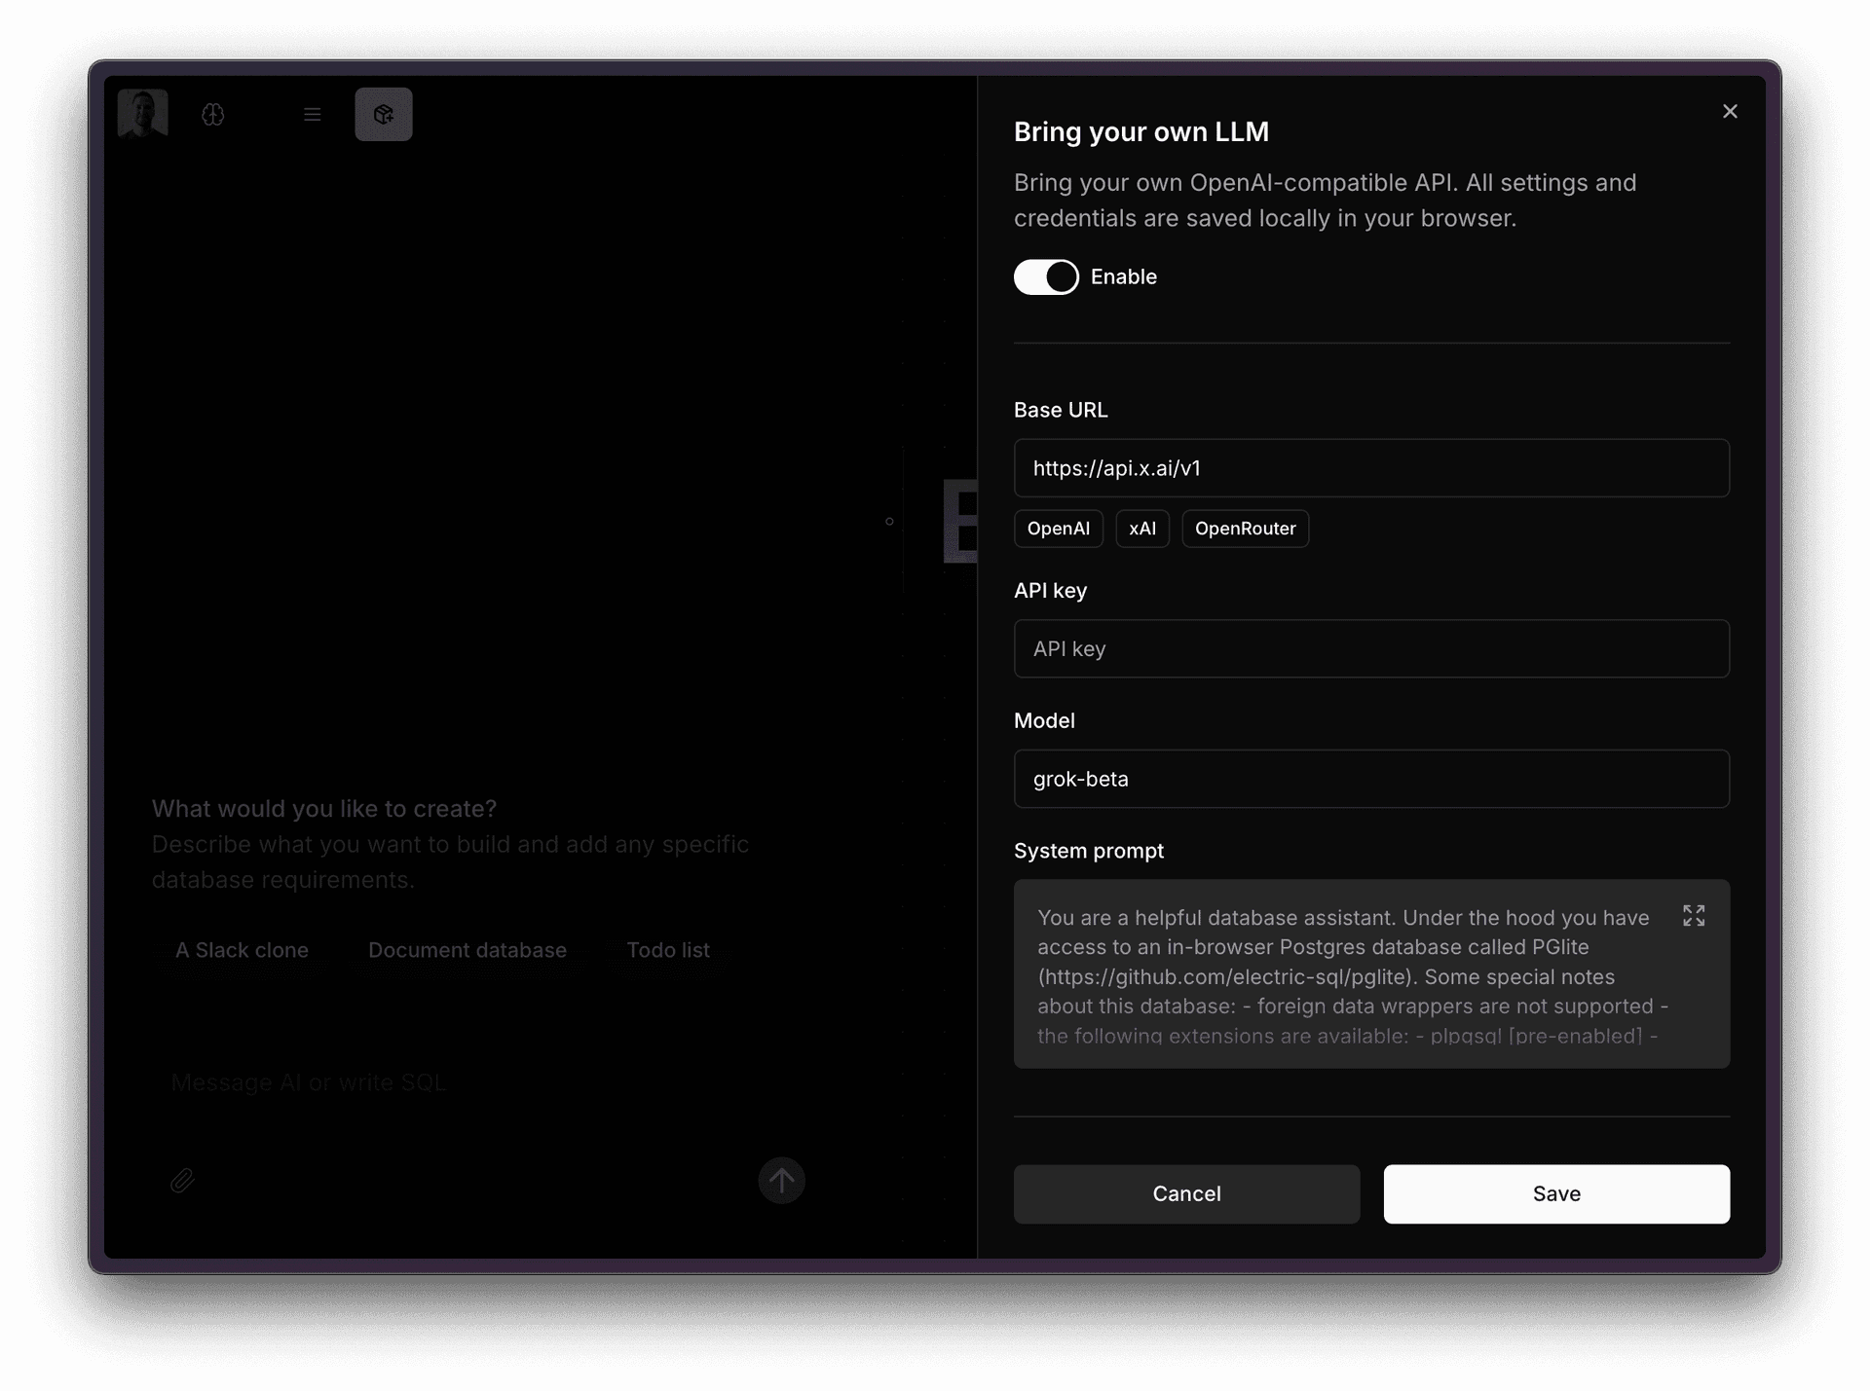
Task: Expand the system prompt editor icon
Action: coord(1694,916)
